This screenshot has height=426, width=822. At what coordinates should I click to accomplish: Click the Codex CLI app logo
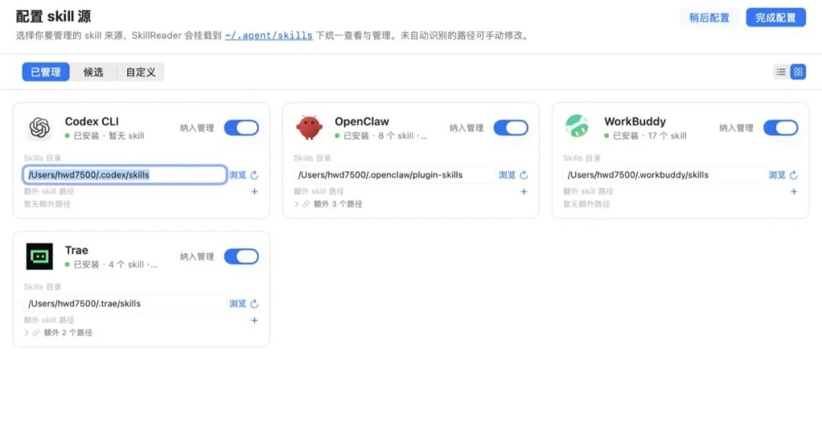[40, 127]
